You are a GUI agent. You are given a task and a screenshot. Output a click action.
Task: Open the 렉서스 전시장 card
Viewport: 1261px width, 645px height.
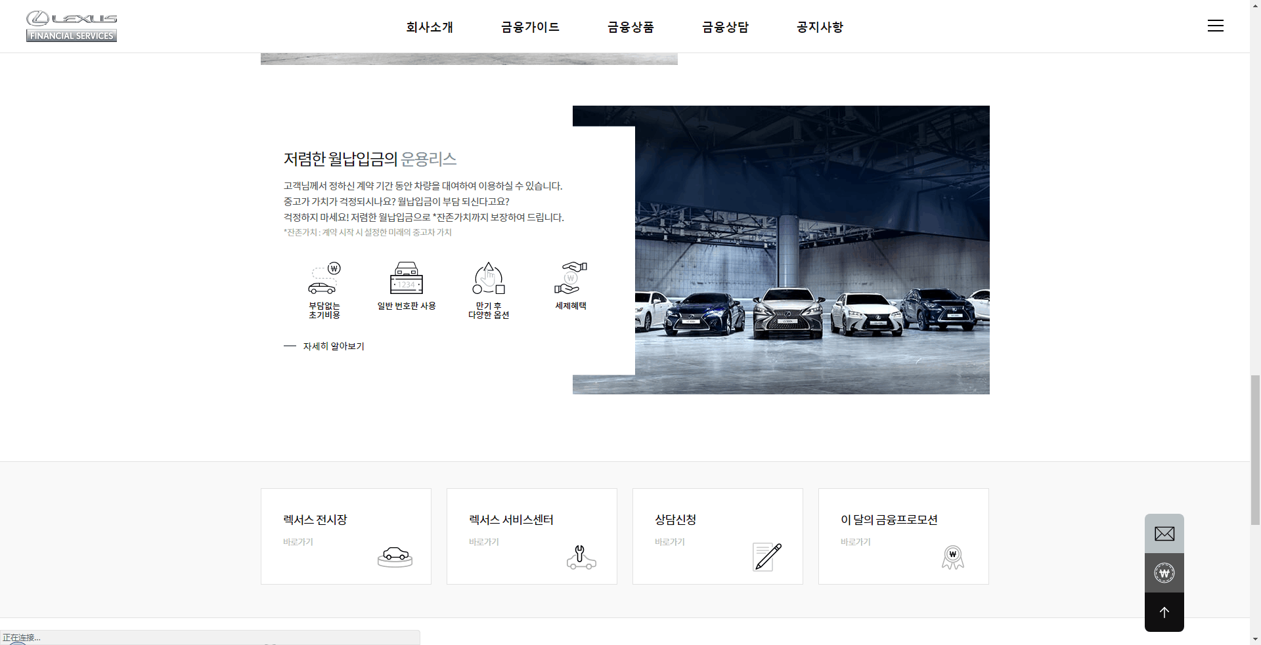point(346,536)
